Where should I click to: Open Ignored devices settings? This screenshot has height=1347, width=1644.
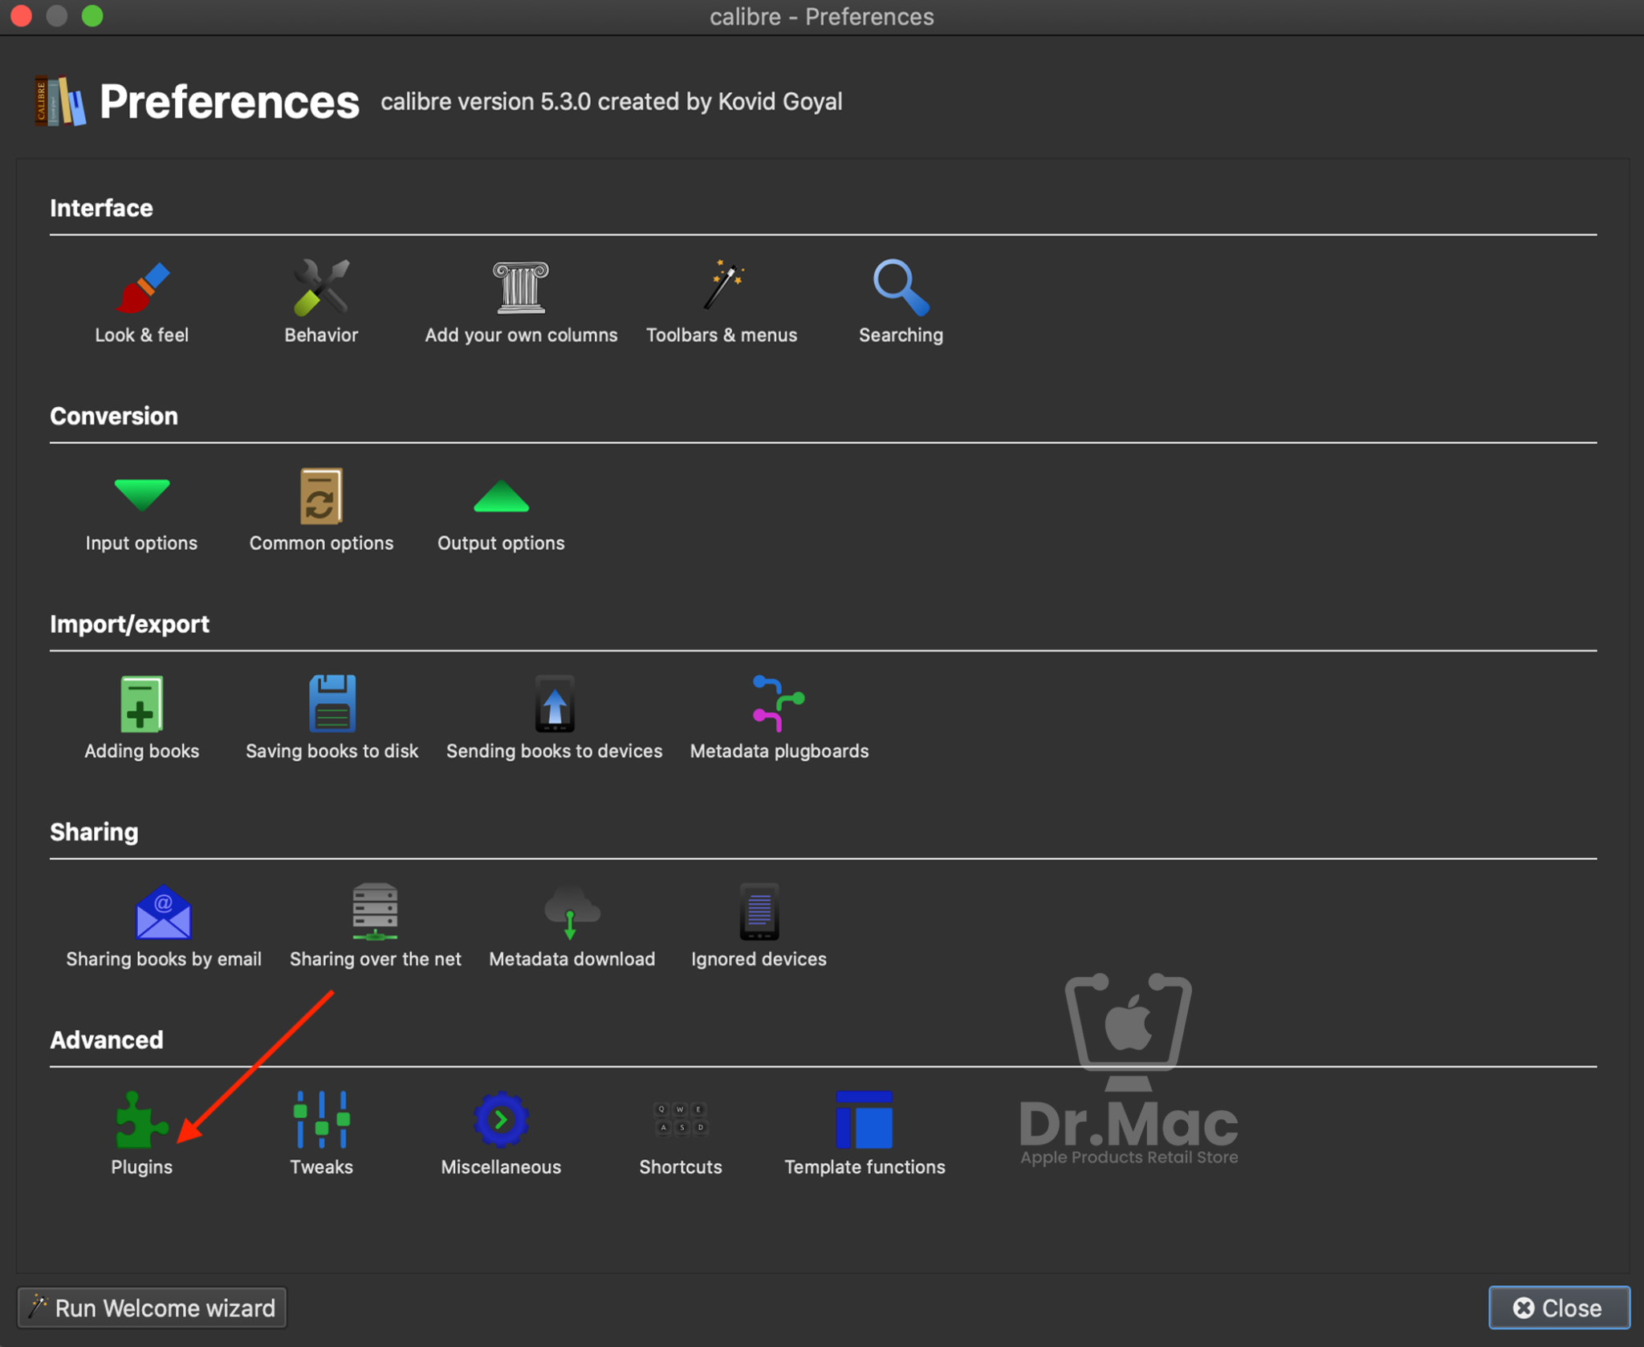[x=759, y=926]
